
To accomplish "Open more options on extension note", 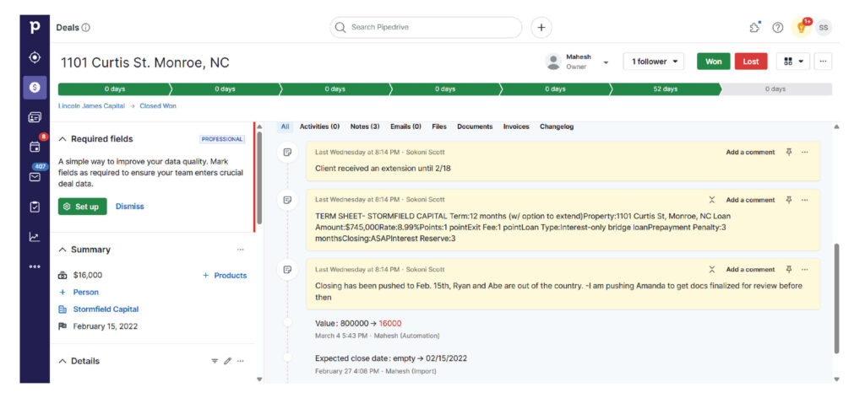I will 805,152.
